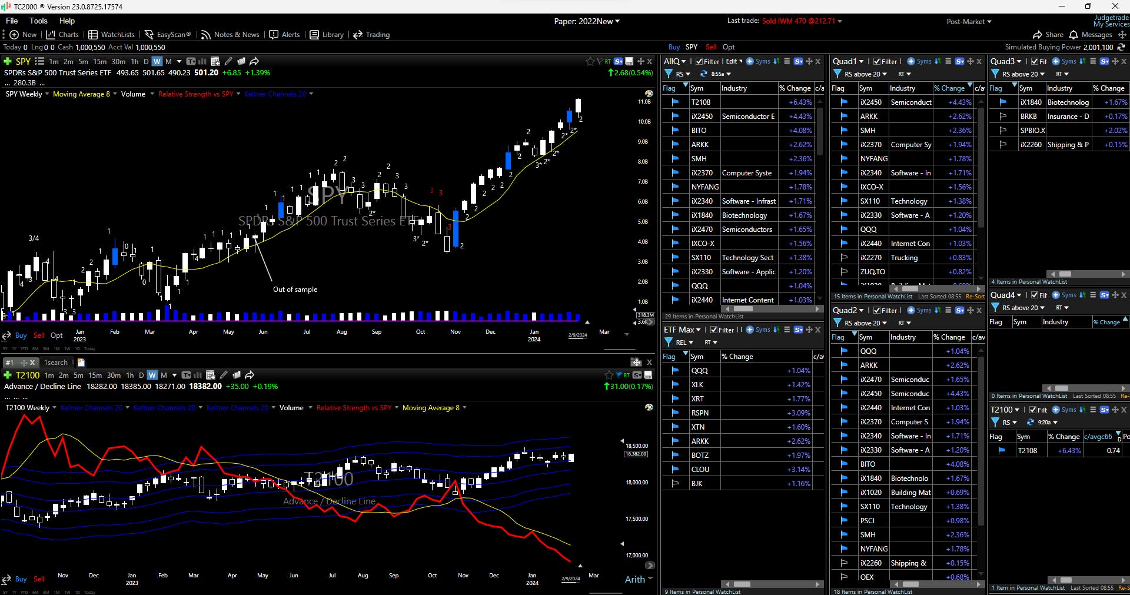The height and width of the screenshot is (595, 1130).
Task: Click the Buy button below SPY chart
Action: pos(21,335)
